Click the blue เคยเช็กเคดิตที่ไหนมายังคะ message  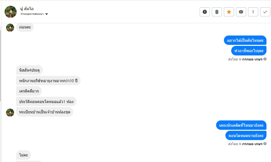point(241,125)
